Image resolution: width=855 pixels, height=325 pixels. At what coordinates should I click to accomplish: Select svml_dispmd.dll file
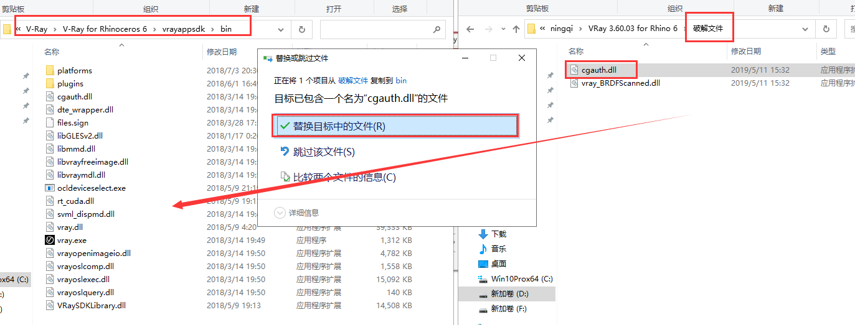coord(86,214)
